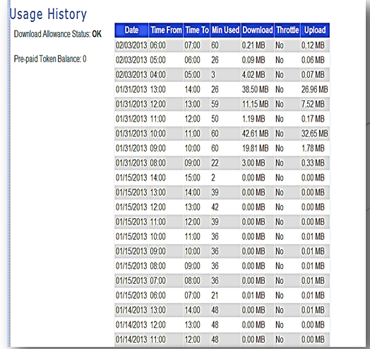Select the Usage History heading
370x349 pixels.
tap(48, 14)
